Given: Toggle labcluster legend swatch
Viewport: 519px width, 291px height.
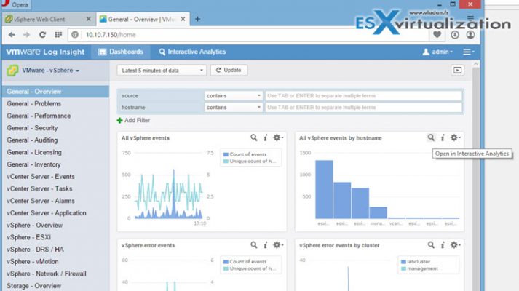Looking at the screenshot, I should [x=403, y=262].
